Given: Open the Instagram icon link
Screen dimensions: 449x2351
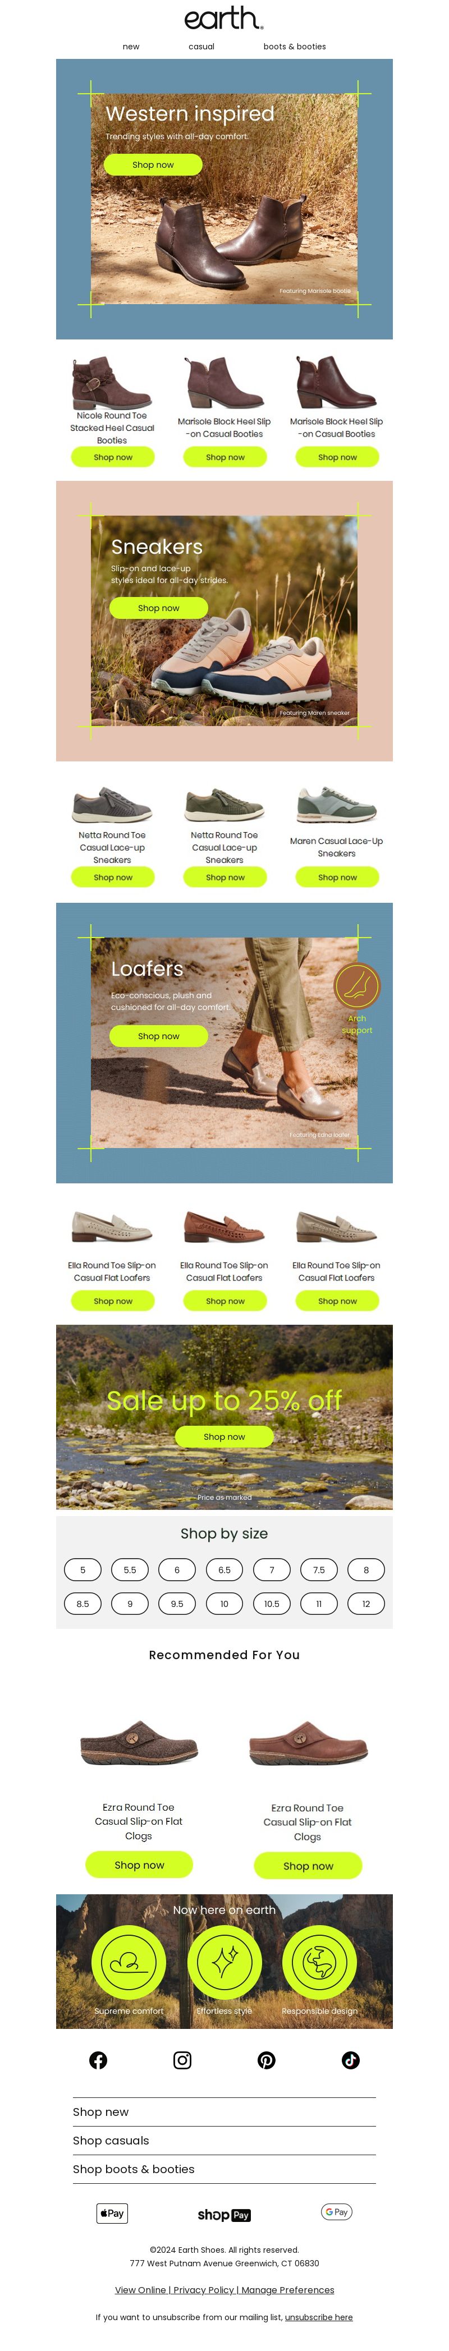Looking at the screenshot, I should pyautogui.click(x=182, y=2060).
